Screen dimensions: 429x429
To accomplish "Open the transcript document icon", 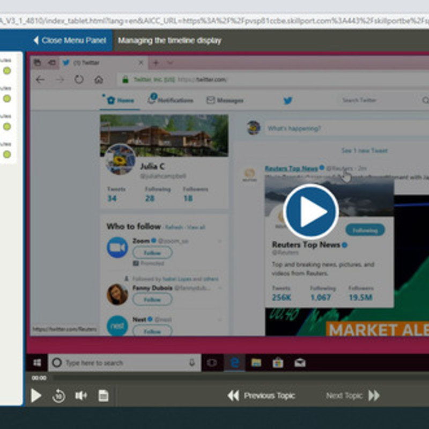I will (103, 396).
